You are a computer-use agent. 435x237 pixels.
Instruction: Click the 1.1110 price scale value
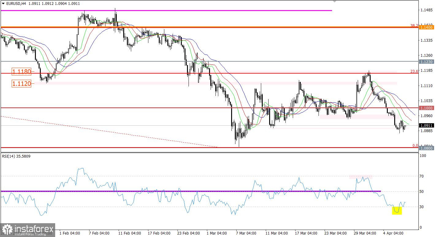[x=427, y=86]
